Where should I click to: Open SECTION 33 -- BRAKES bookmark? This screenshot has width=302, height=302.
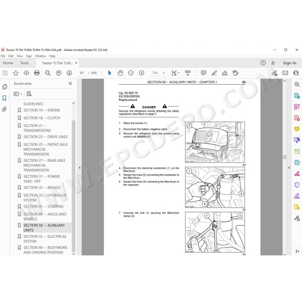pos(42,188)
